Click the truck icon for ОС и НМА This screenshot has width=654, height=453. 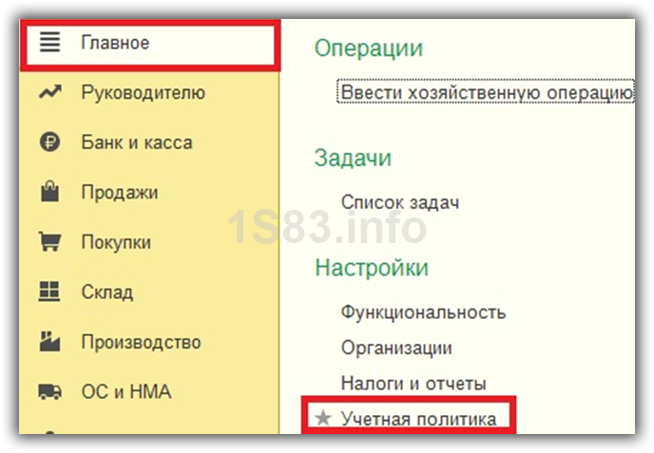pos(50,391)
